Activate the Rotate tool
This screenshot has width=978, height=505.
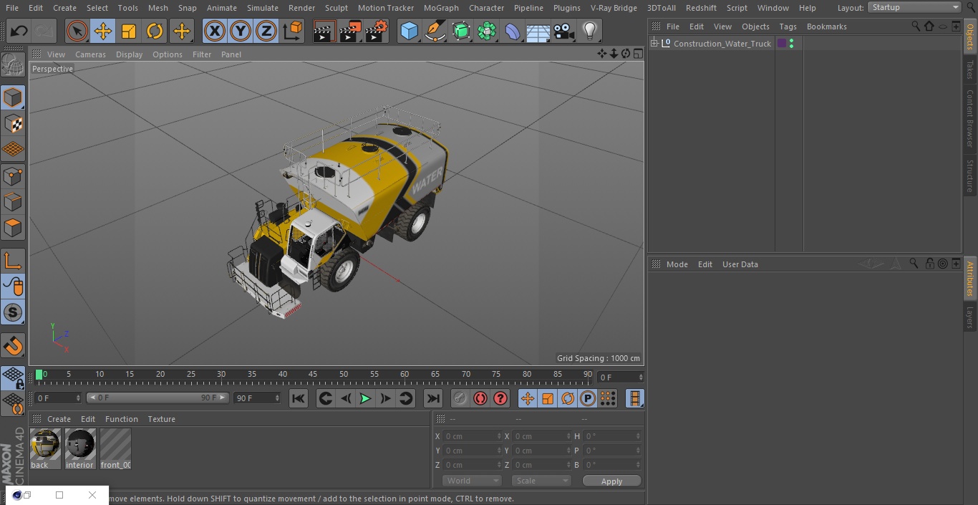pos(155,31)
